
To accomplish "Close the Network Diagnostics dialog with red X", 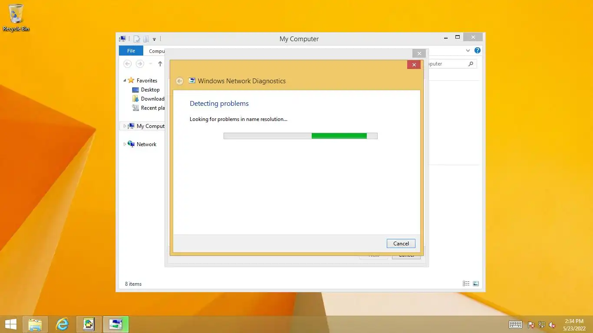I will tap(414, 65).
